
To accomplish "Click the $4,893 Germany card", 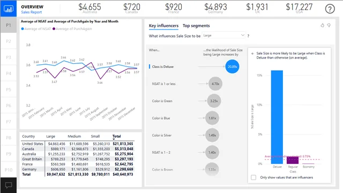I will (215, 9).
